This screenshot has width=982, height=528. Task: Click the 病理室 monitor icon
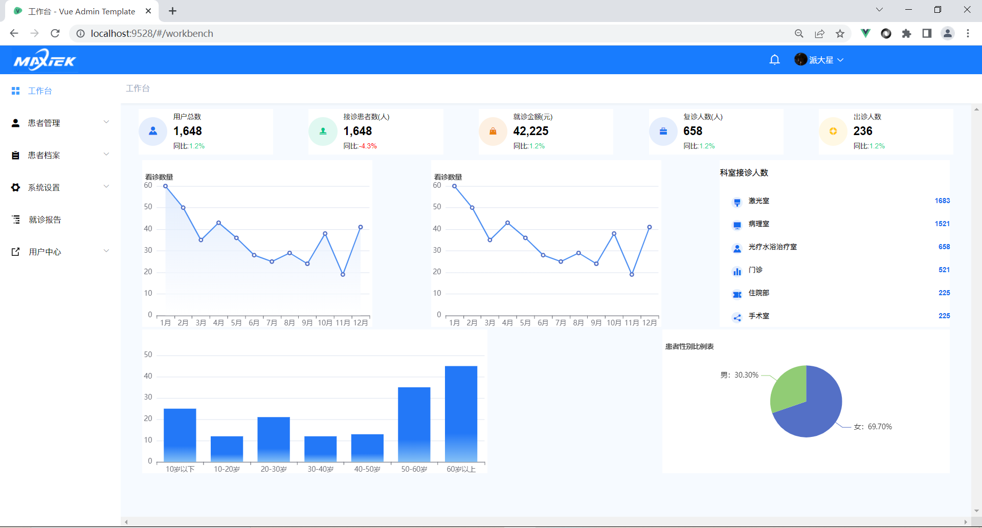click(737, 225)
